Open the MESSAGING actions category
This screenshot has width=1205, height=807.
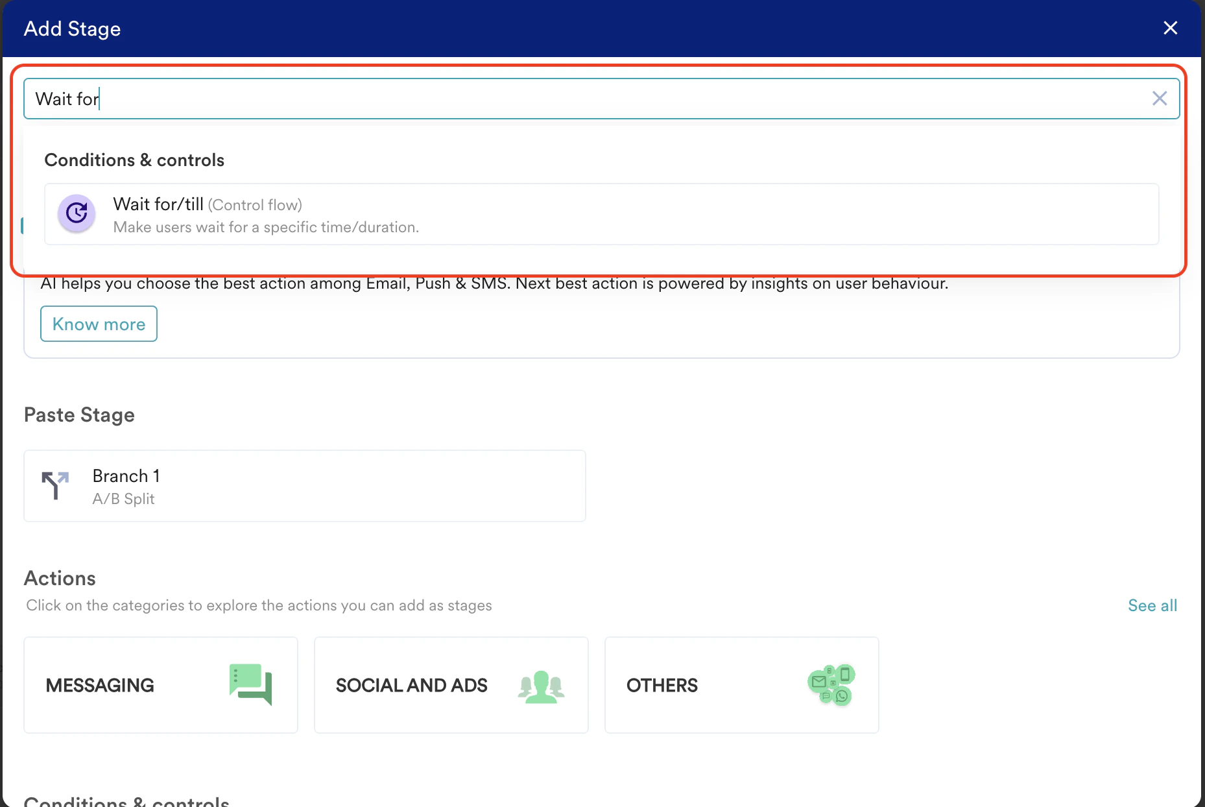[x=161, y=685]
